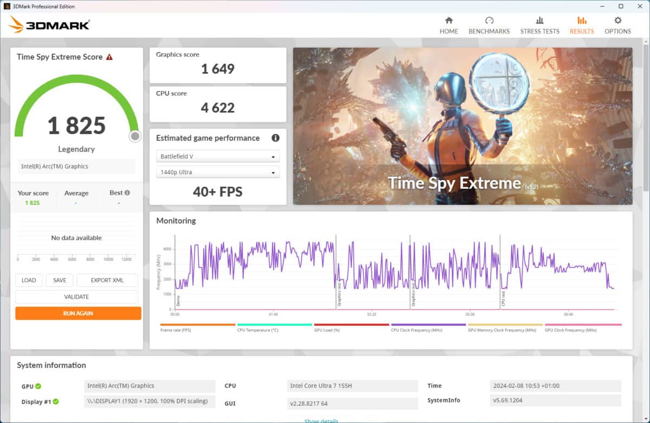The image size is (650, 423).
Task: Click the Demo marker in monitoring chart
Action: click(178, 301)
